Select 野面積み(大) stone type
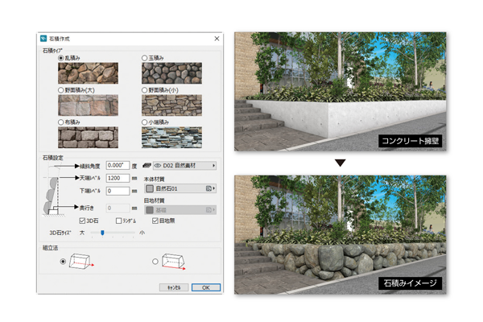The width and height of the screenshot is (483, 322). pyautogui.click(x=61, y=90)
